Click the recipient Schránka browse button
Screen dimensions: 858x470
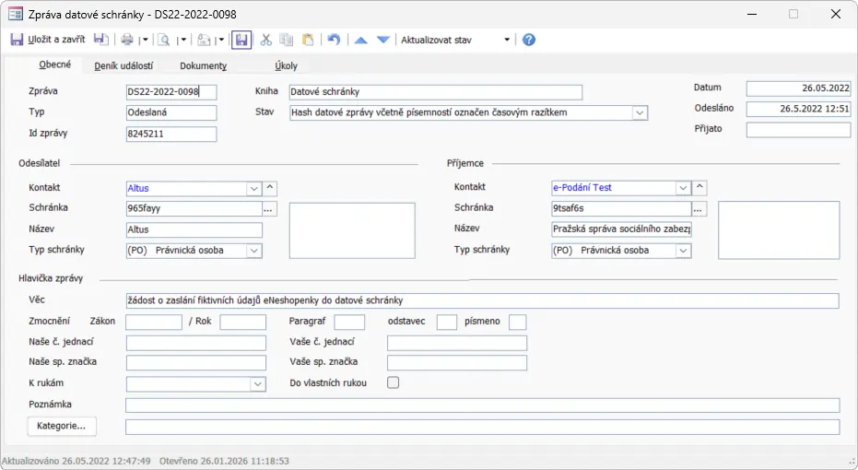tap(699, 208)
